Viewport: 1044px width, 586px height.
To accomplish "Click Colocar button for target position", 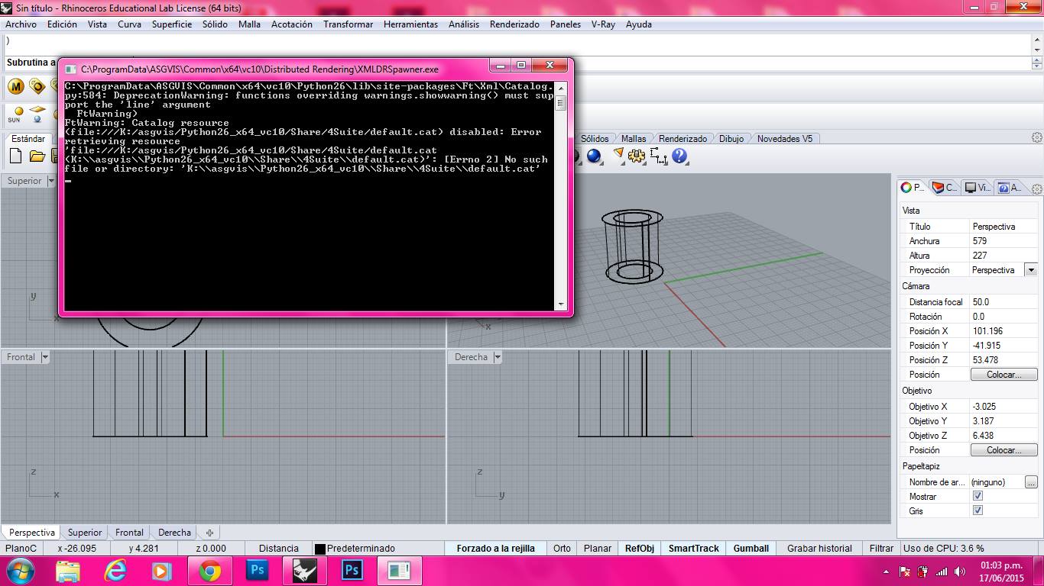I will click(1003, 450).
